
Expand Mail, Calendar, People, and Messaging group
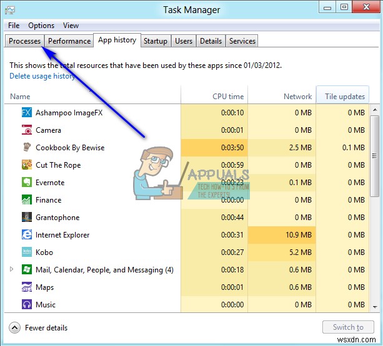pyautogui.click(x=11, y=269)
